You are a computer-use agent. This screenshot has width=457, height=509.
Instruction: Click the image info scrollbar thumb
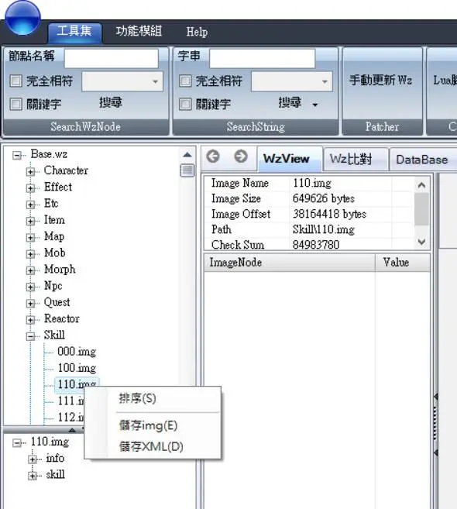click(x=421, y=209)
